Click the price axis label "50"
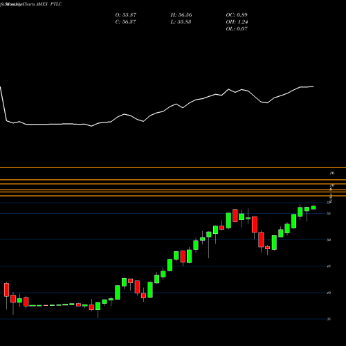 329,240
